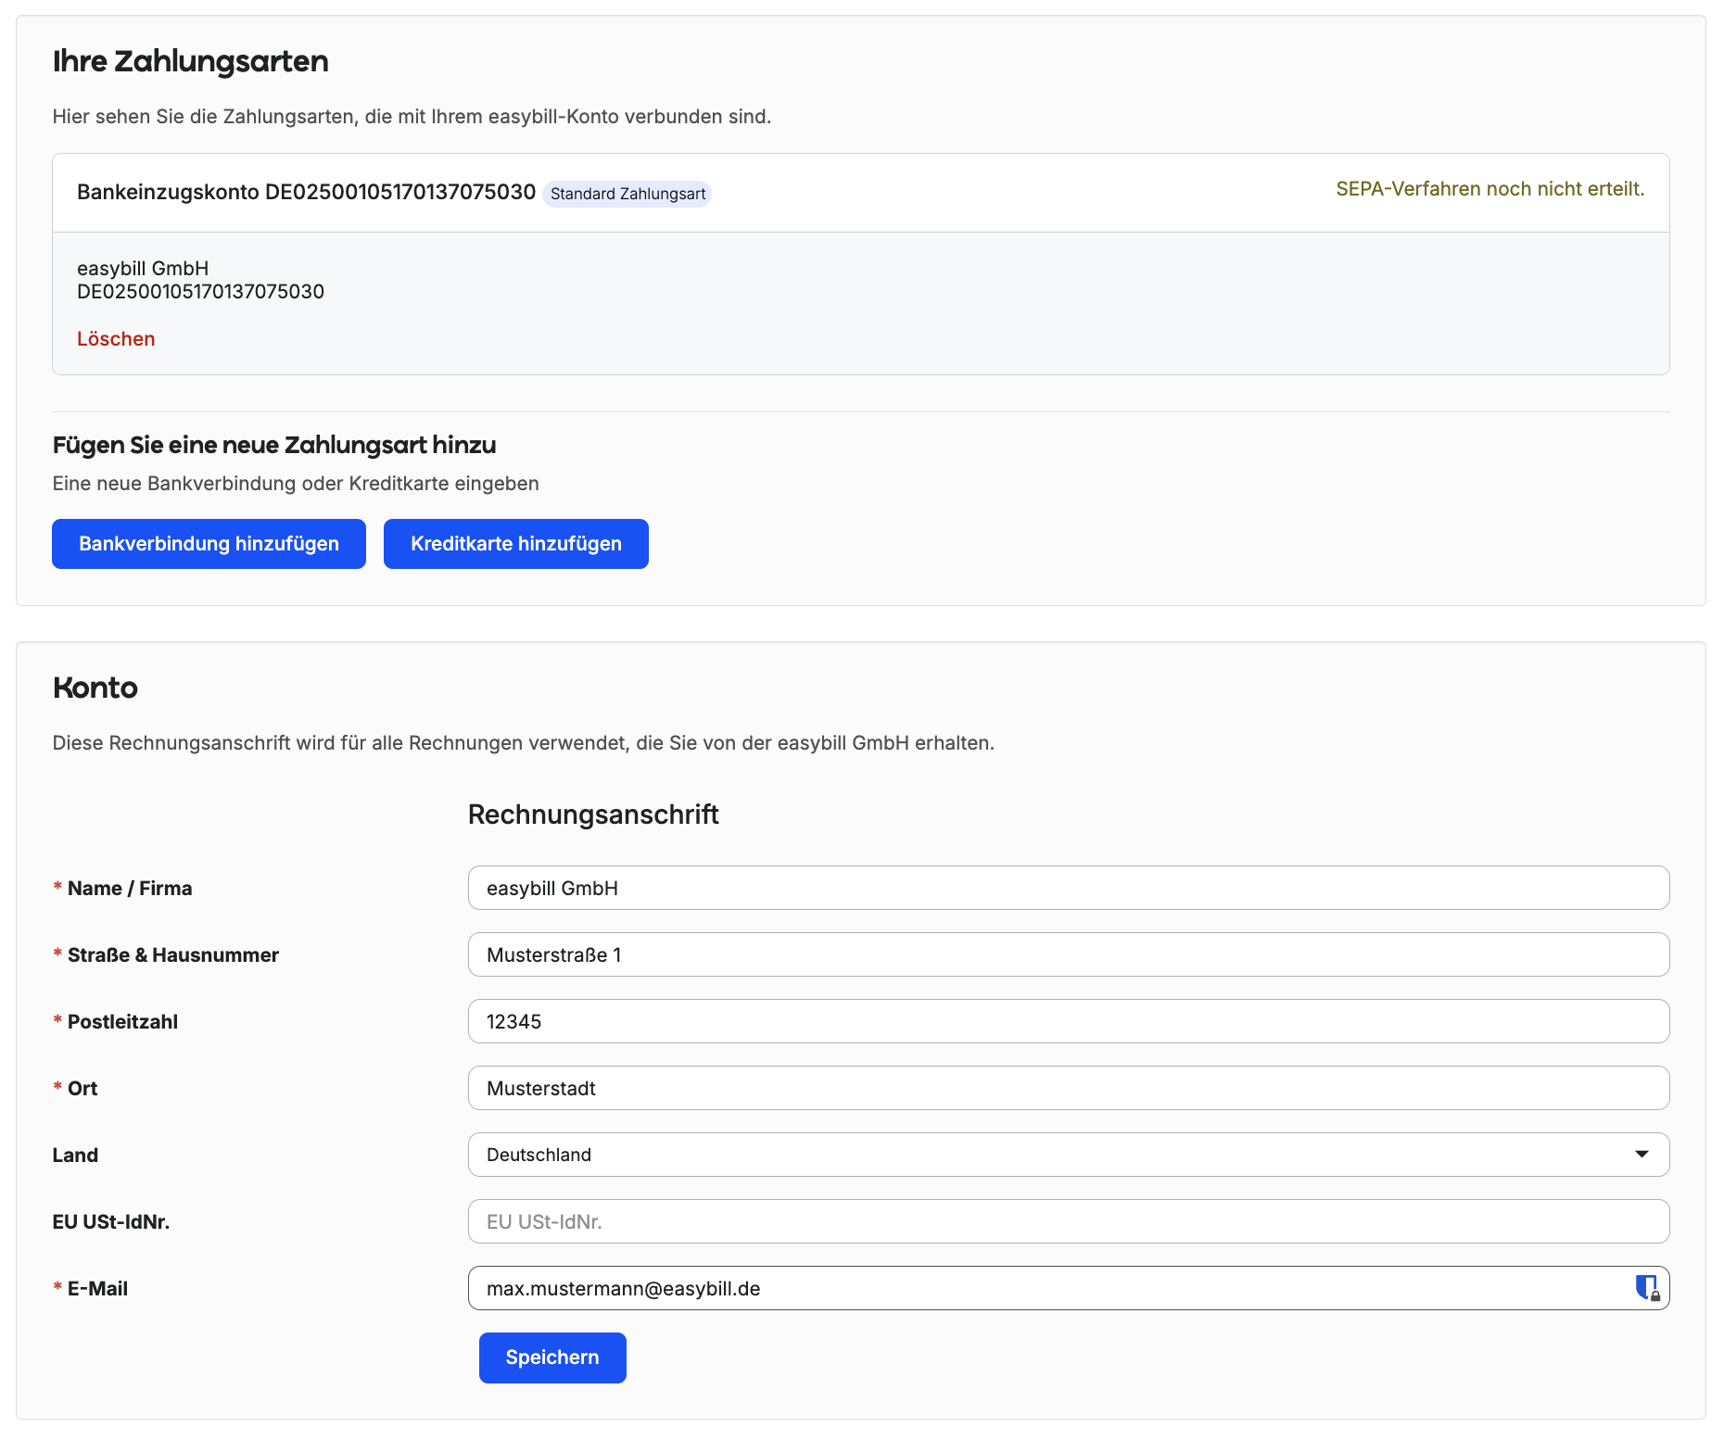The image size is (1724, 1440).
Task: Click the Diese Rechnungsanschrift wird für alle Rechnungen description
Action: click(x=524, y=743)
